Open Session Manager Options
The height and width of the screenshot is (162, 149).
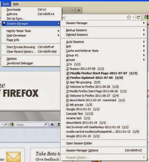(x=104, y=151)
